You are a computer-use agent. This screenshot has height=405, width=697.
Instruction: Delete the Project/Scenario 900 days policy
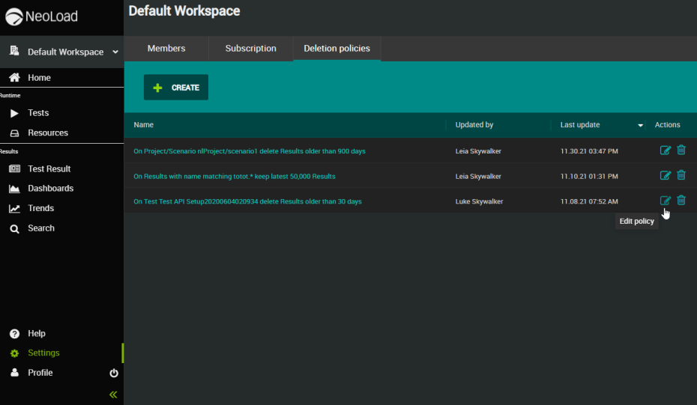681,150
